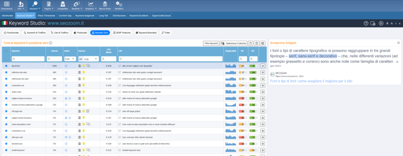Open the Competitor spy icon
403x156 pixels.
pos(63,4)
